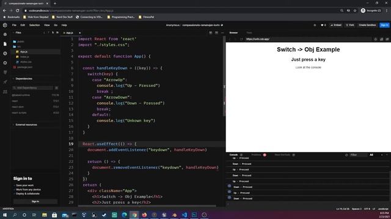
Task: Click the Windows Start button
Action: 5,215
